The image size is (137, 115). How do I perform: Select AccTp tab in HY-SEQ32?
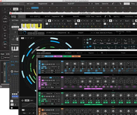tap(76, 56)
